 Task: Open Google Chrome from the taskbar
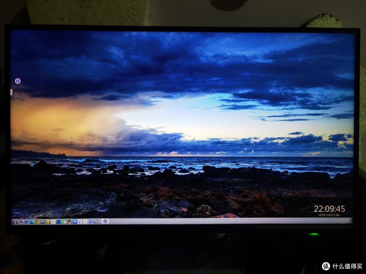coord(37,222)
